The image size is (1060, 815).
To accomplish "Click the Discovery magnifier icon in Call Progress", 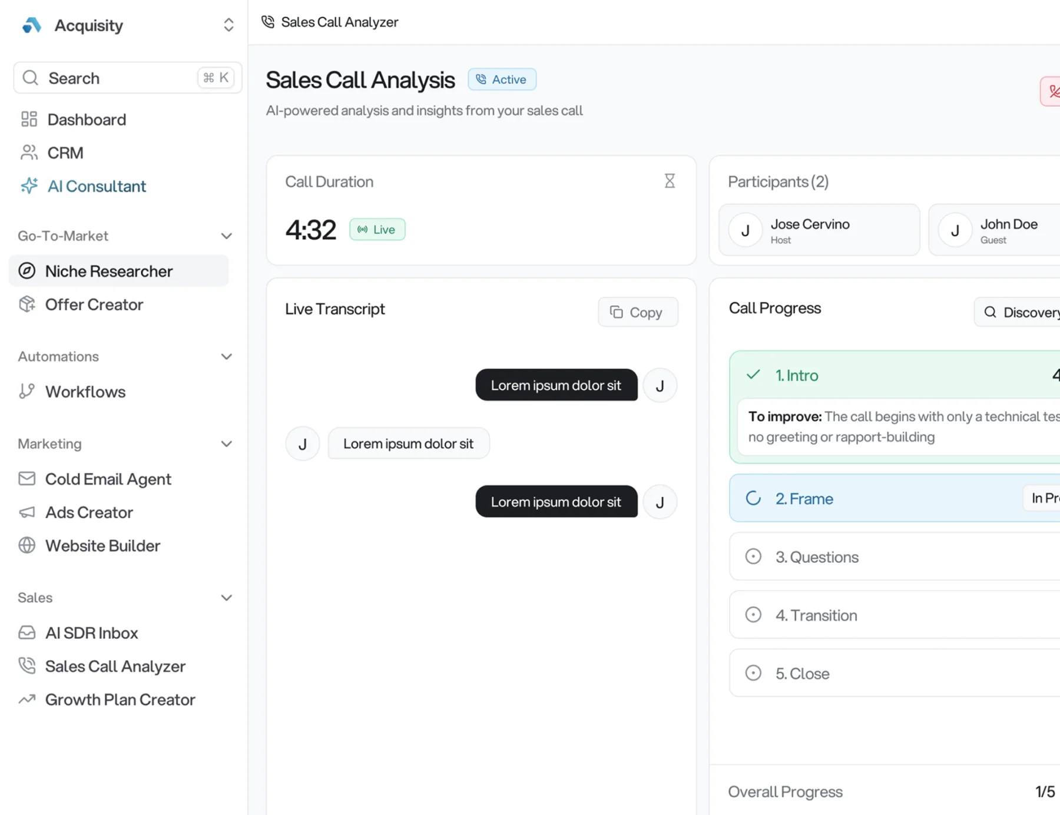I will click(x=991, y=312).
